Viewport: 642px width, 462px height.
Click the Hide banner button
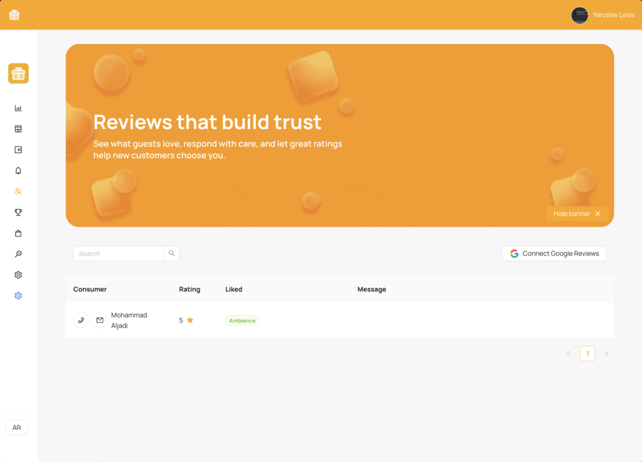(x=577, y=213)
